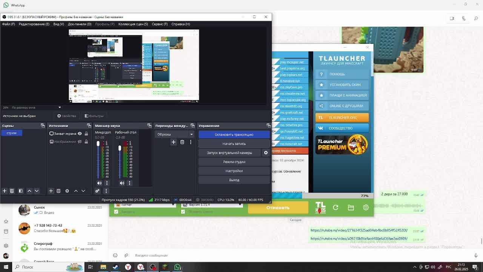
Task: Open Редактирование menu in OBS
Action: click(34, 24)
